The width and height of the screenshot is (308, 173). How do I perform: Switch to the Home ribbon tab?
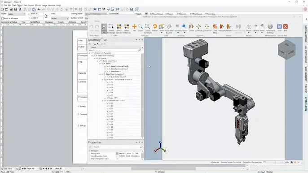point(97,21)
